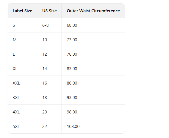169x138 pixels.
Task: Select the M label size cell
Action: tap(15, 40)
